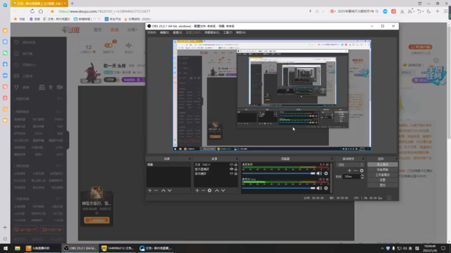Open new browser tab
The image size is (451, 253).
(x=72, y=3)
